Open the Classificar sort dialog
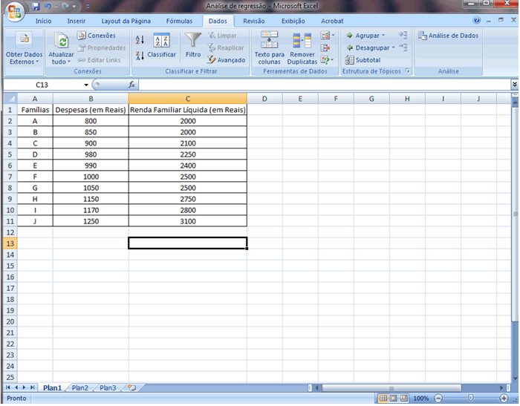 161,45
